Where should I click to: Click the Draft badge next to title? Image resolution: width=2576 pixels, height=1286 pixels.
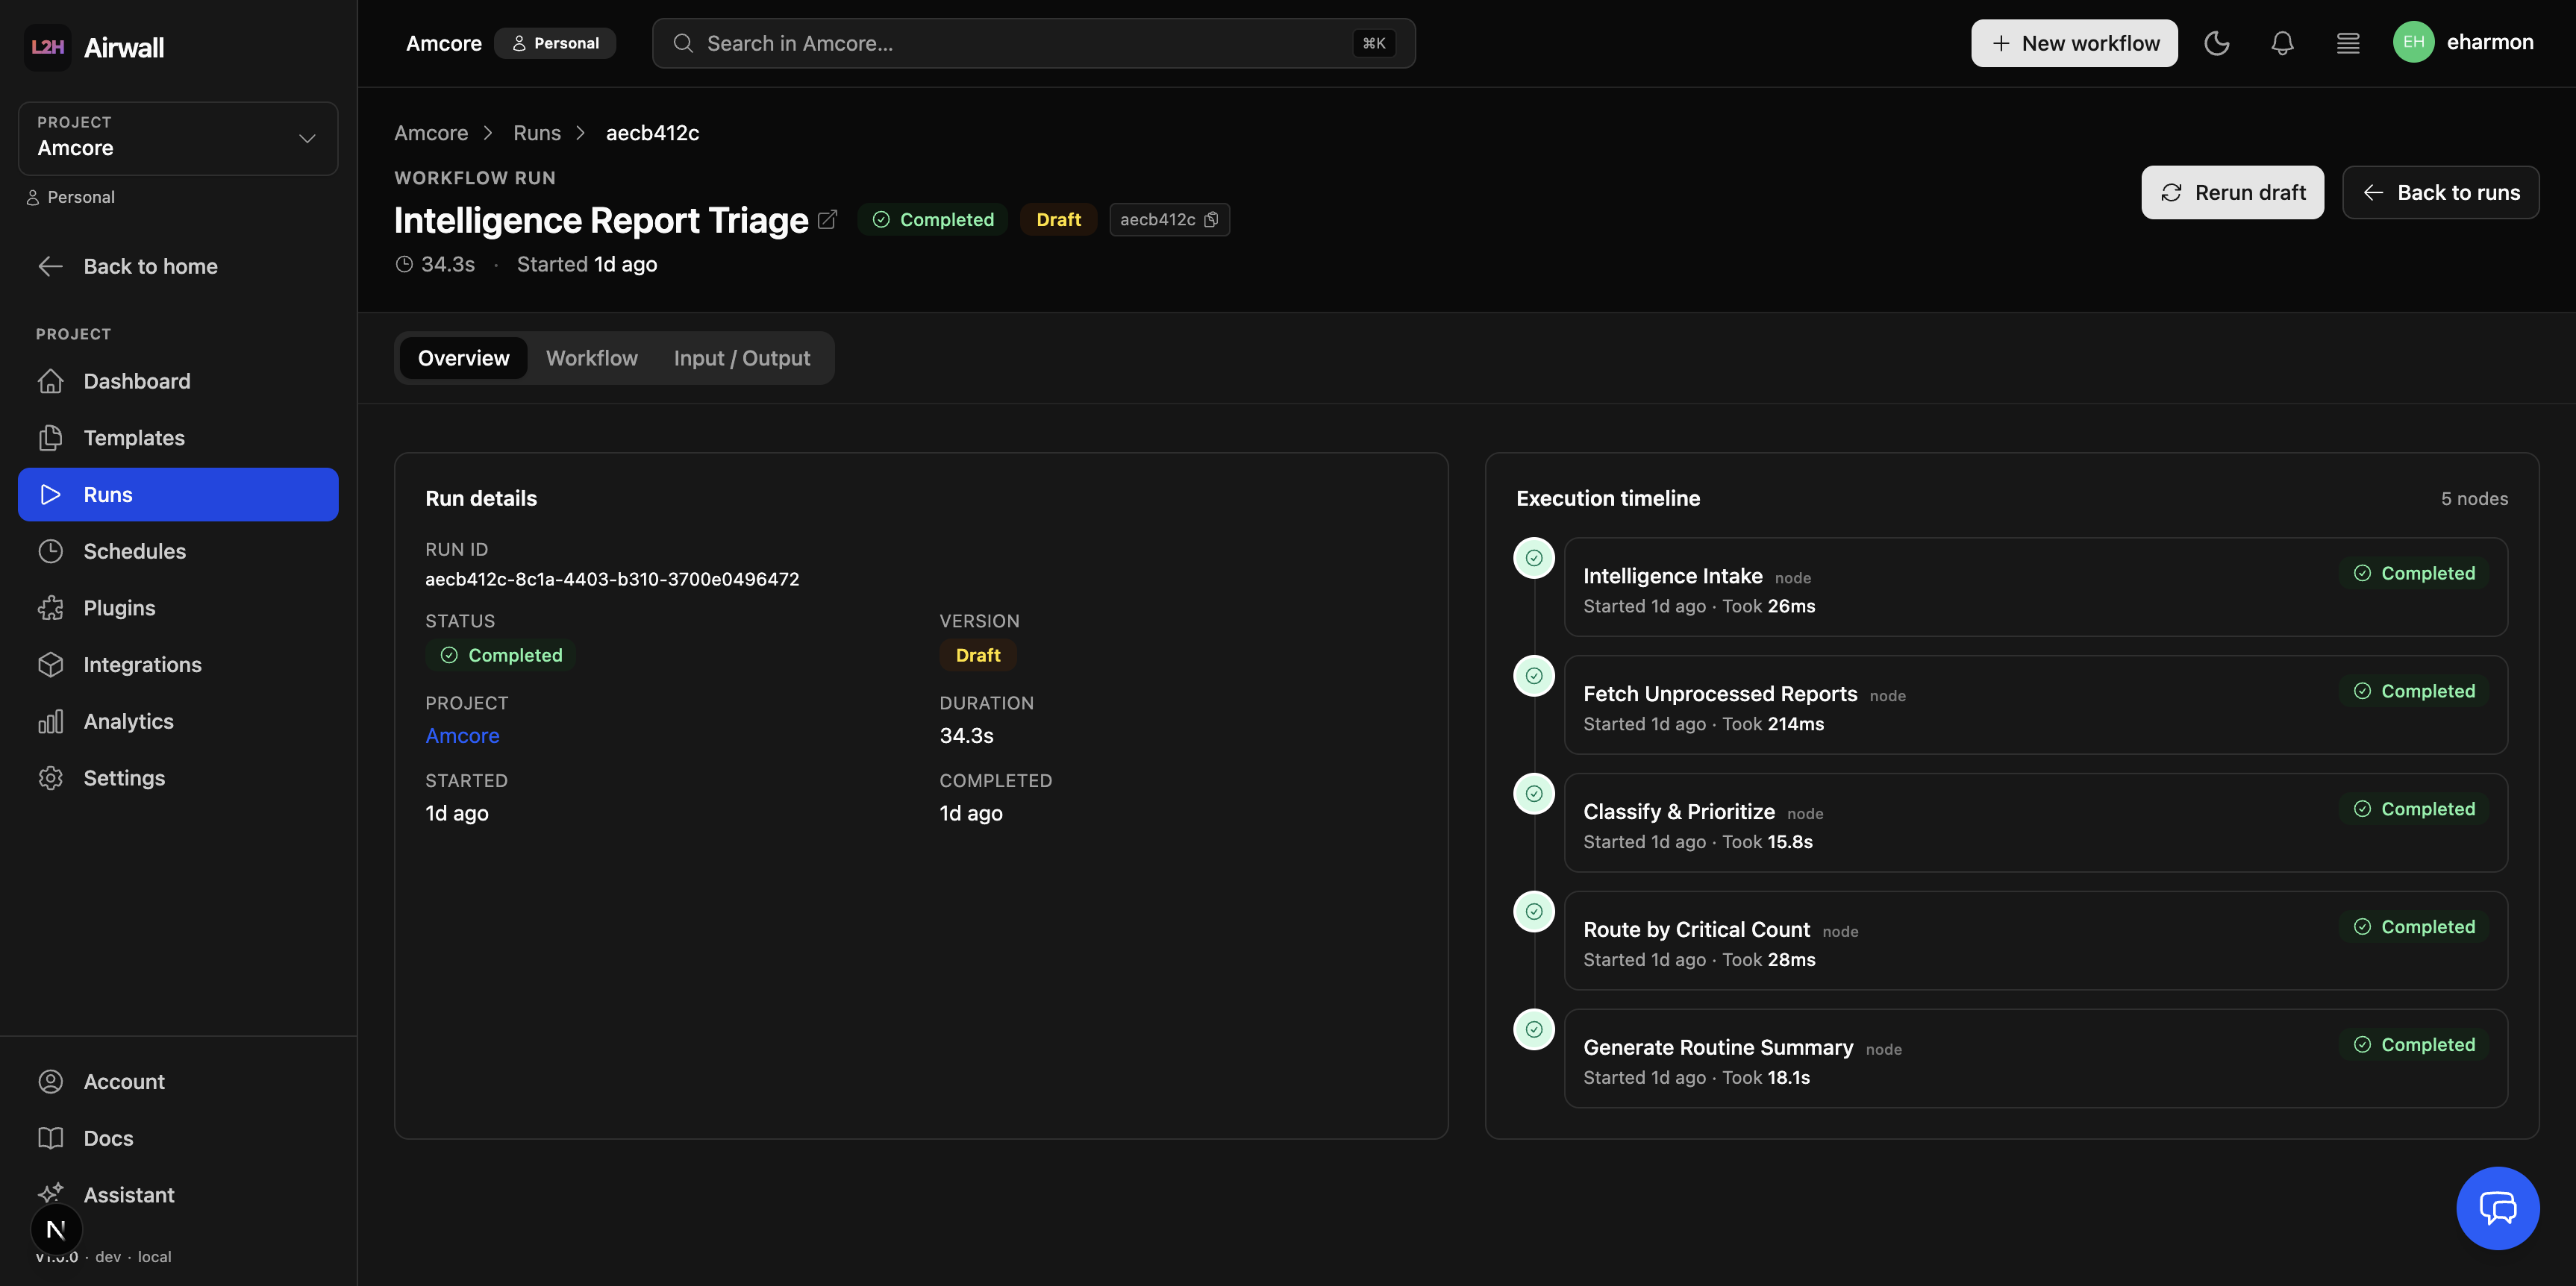pos(1058,220)
